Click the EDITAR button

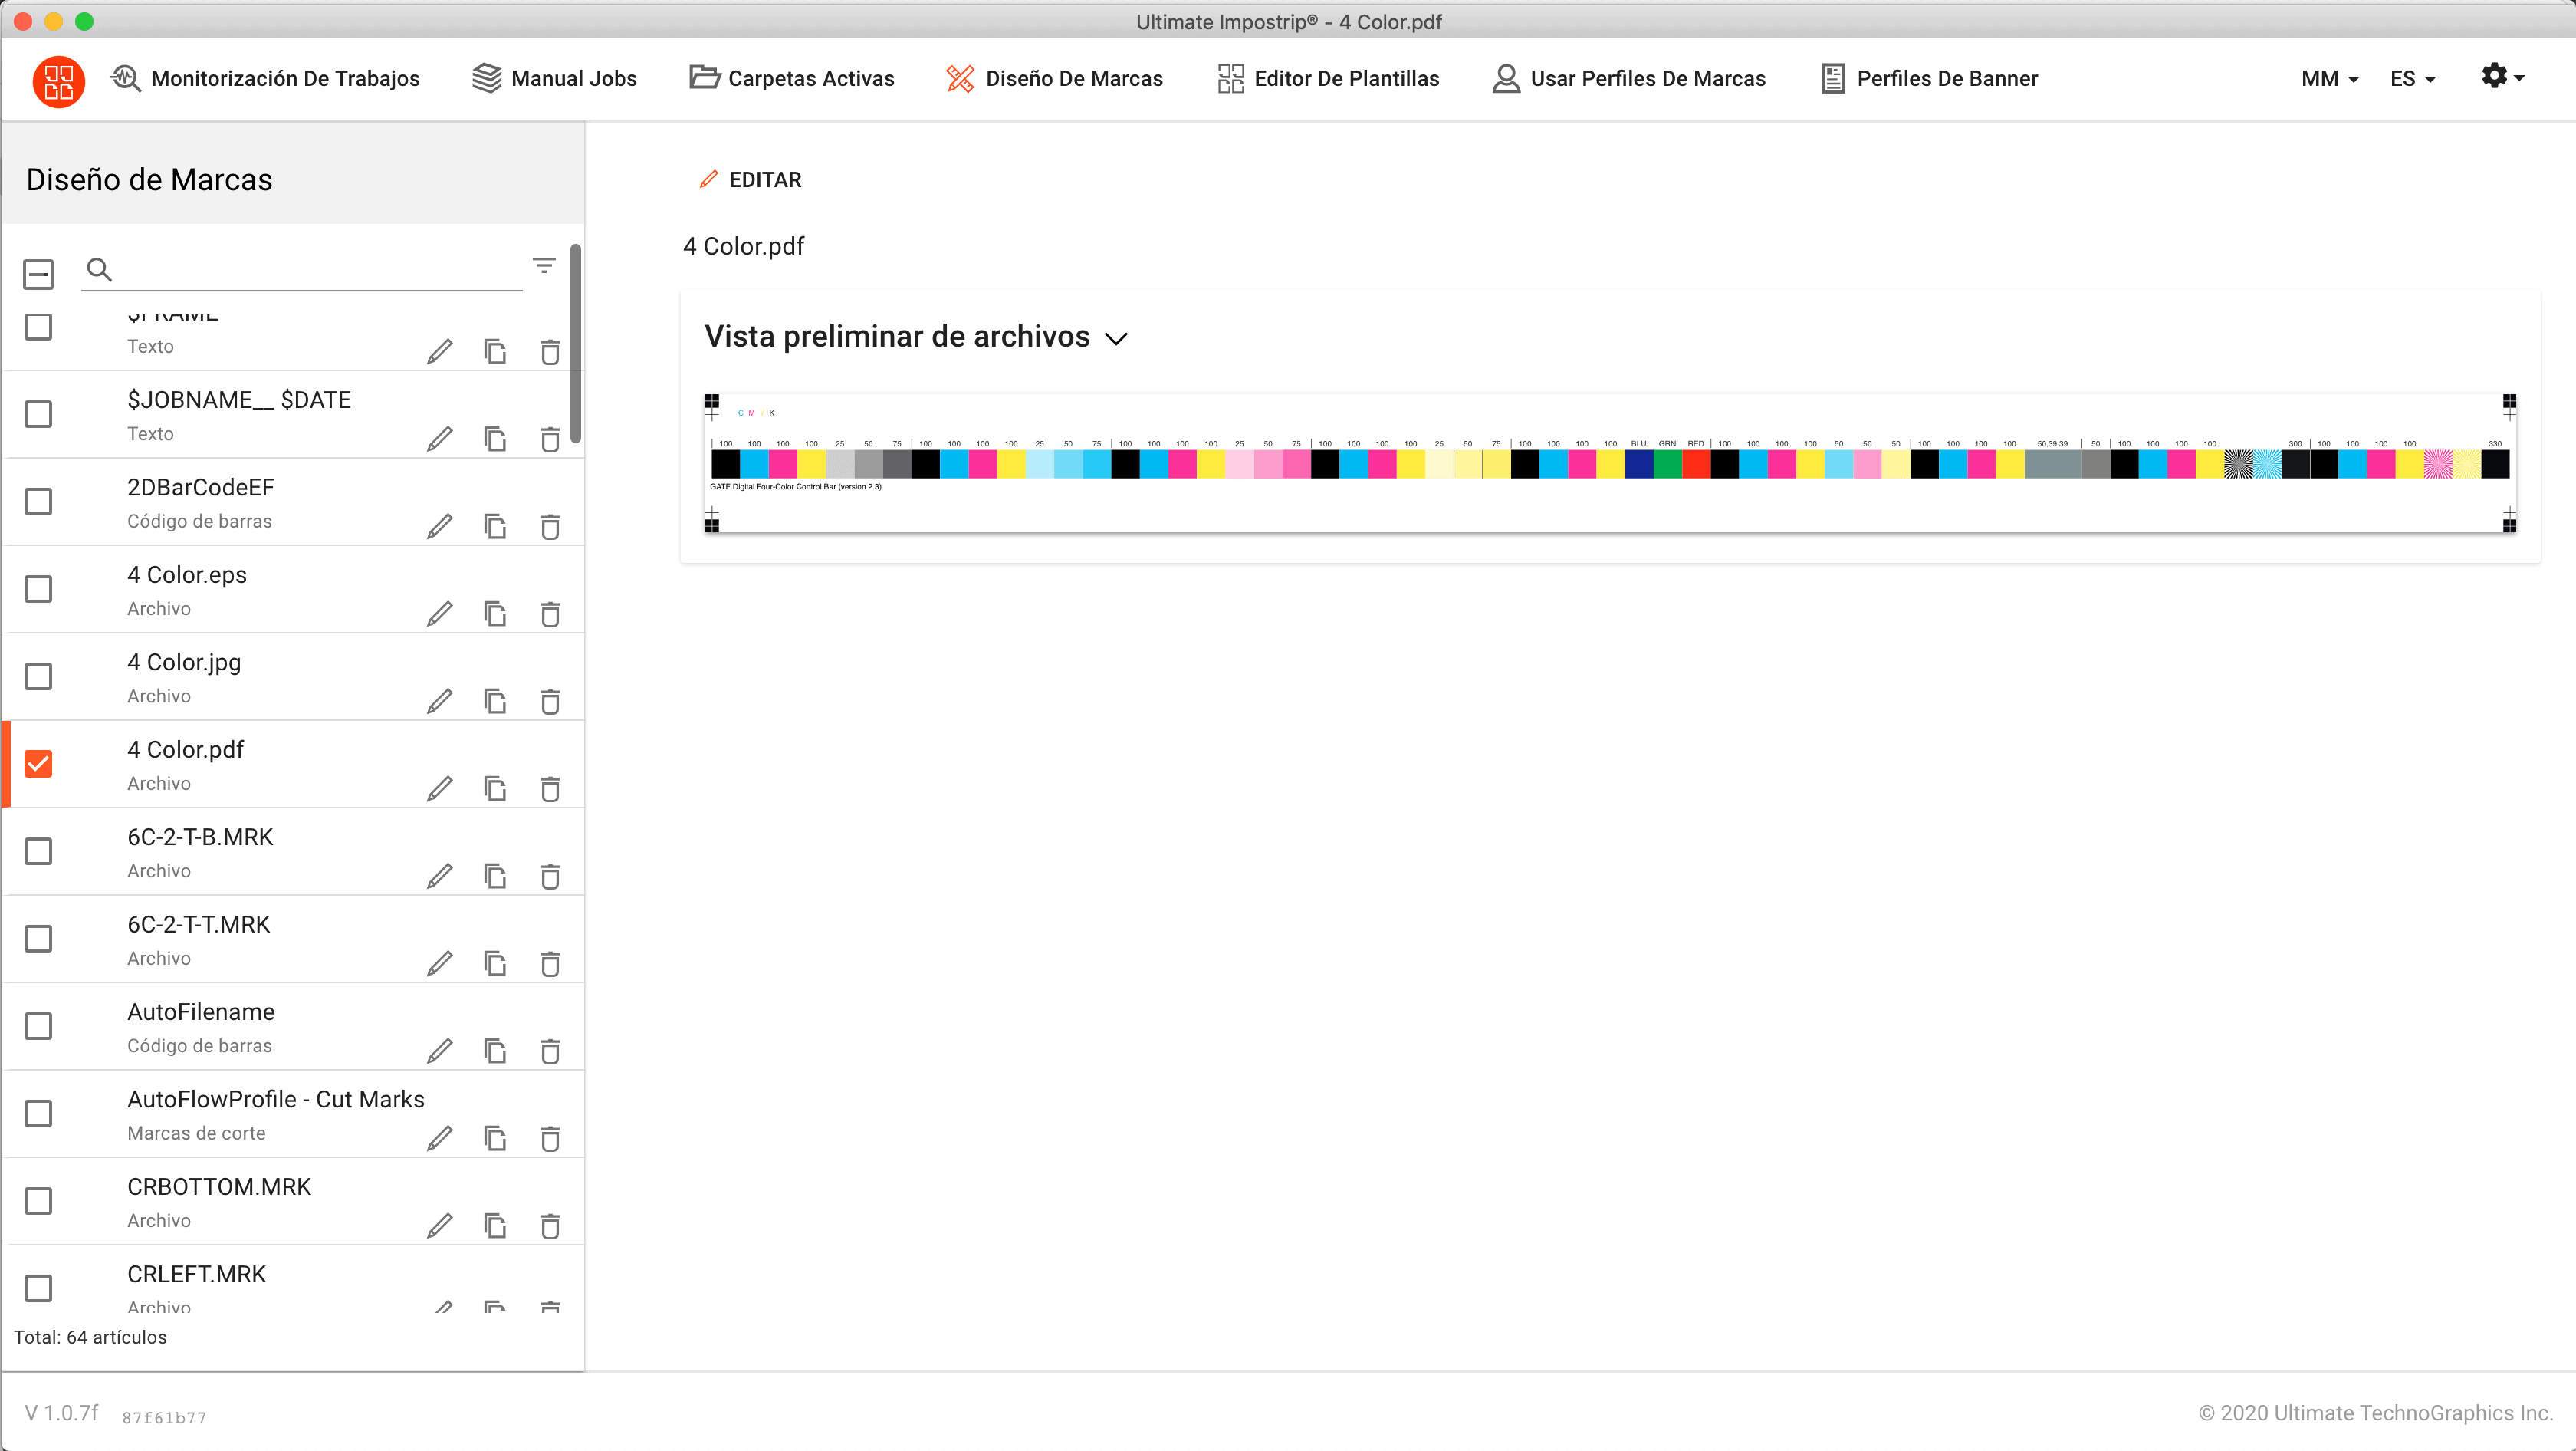(751, 180)
